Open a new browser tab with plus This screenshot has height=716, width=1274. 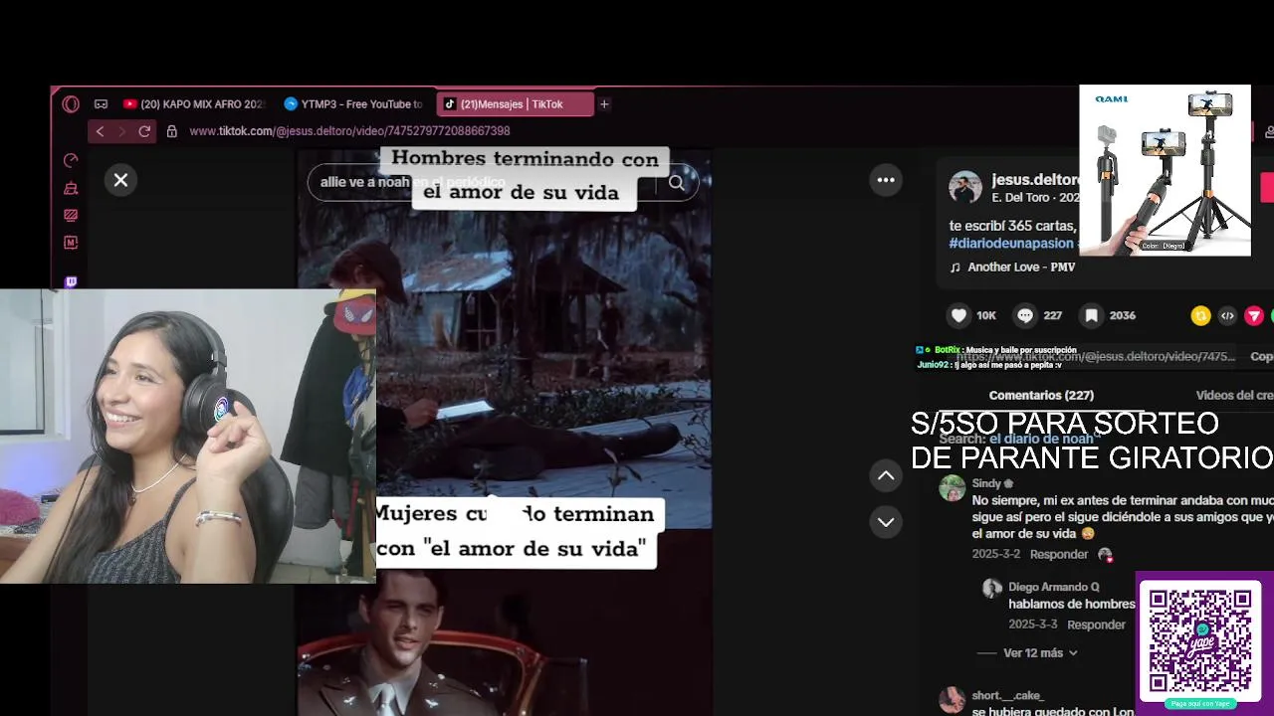[x=604, y=104]
